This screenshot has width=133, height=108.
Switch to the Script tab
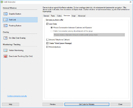[x=74, y=16]
